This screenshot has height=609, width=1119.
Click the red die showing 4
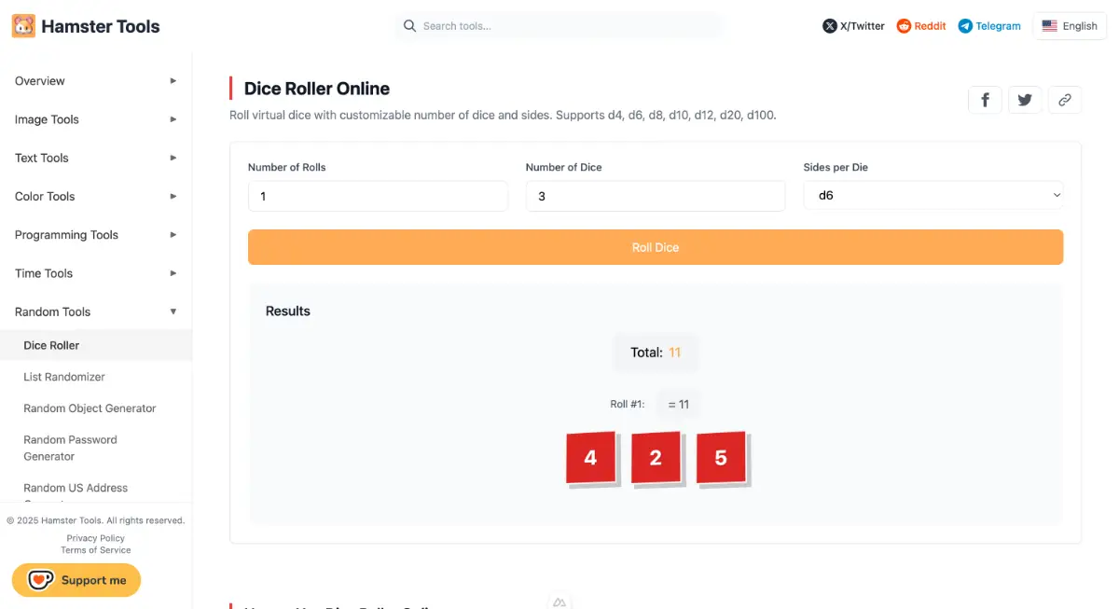point(590,458)
